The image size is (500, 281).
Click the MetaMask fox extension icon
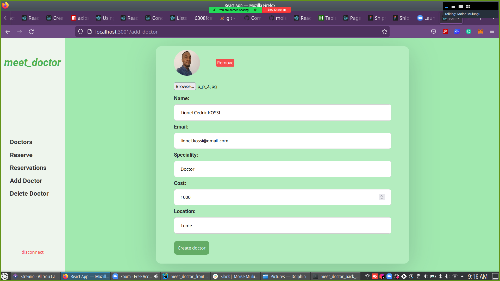click(480, 32)
